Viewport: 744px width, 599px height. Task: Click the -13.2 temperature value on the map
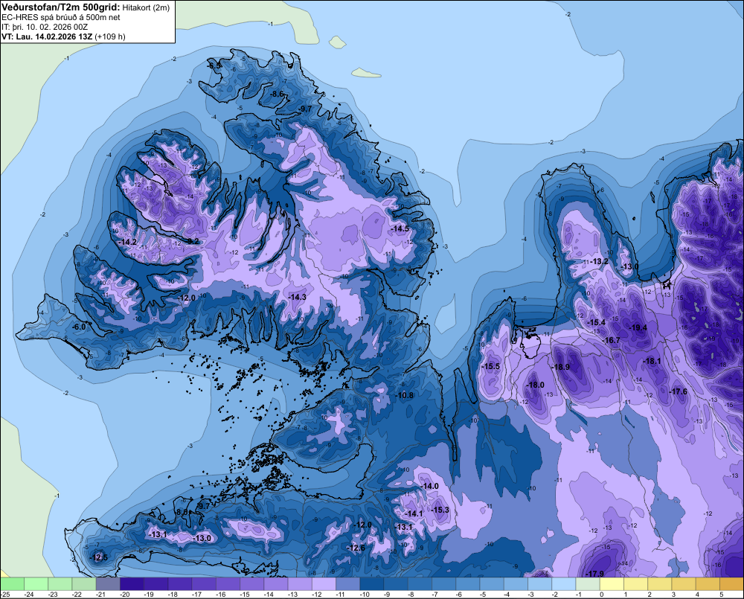599,261
